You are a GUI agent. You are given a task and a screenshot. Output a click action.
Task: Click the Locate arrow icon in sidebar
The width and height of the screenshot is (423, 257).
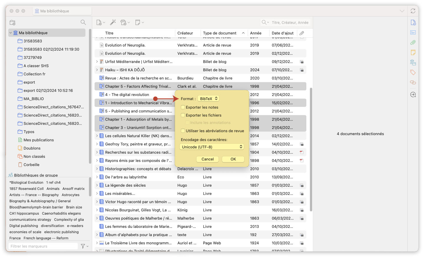click(x=413, y=94)
